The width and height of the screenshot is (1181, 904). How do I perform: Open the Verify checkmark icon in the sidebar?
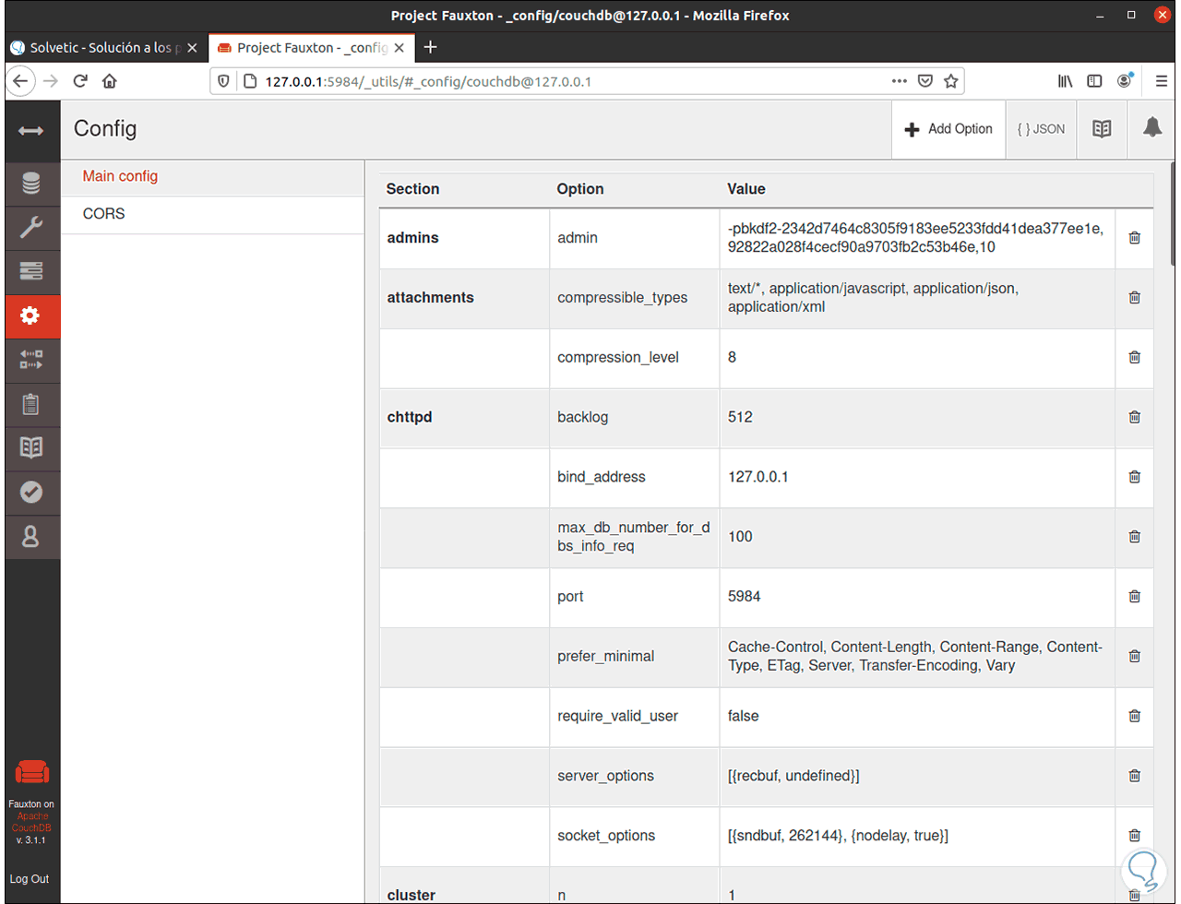(31, 493)
